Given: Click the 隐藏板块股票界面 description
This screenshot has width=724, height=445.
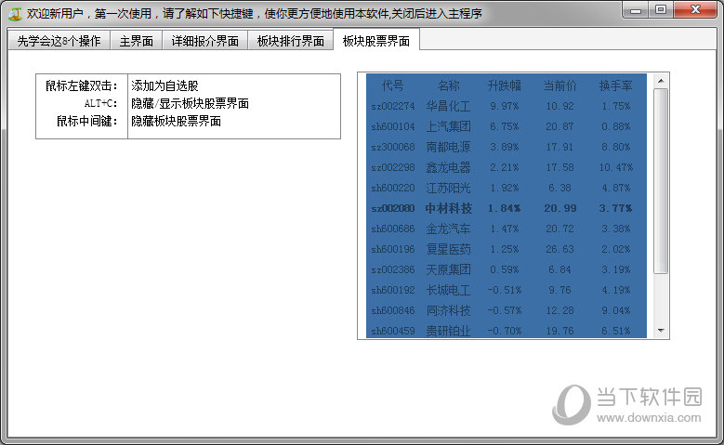Looking at the screenshot, I should click(x=177, y=121).
